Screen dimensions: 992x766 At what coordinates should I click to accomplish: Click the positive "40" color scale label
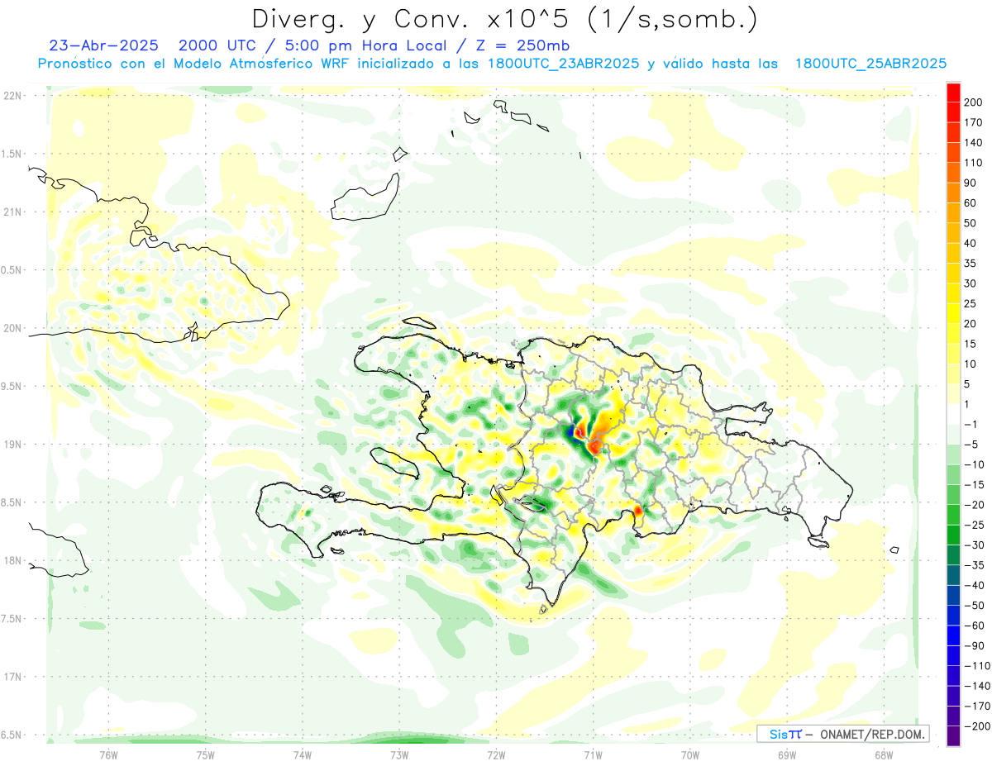[971, 244]
